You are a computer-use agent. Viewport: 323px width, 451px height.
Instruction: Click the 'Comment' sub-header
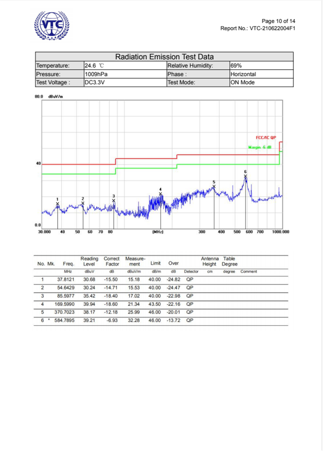click(249, 272)
